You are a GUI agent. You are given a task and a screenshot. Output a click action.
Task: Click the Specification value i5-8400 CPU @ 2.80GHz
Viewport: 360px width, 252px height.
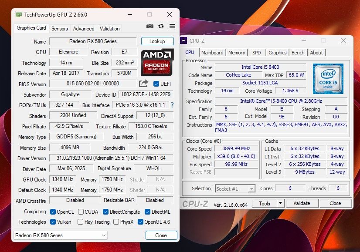[x=281, y=101]
